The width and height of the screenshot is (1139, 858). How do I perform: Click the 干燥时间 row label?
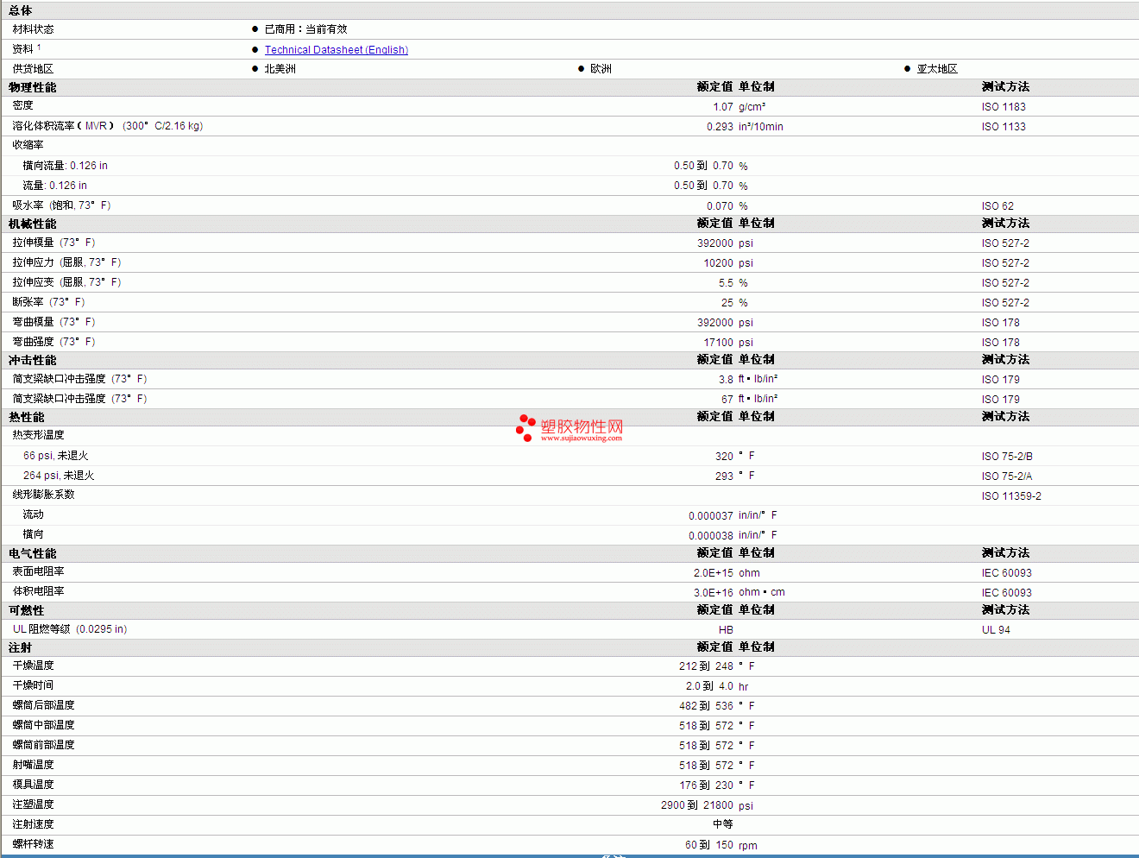tap(33, 685)
